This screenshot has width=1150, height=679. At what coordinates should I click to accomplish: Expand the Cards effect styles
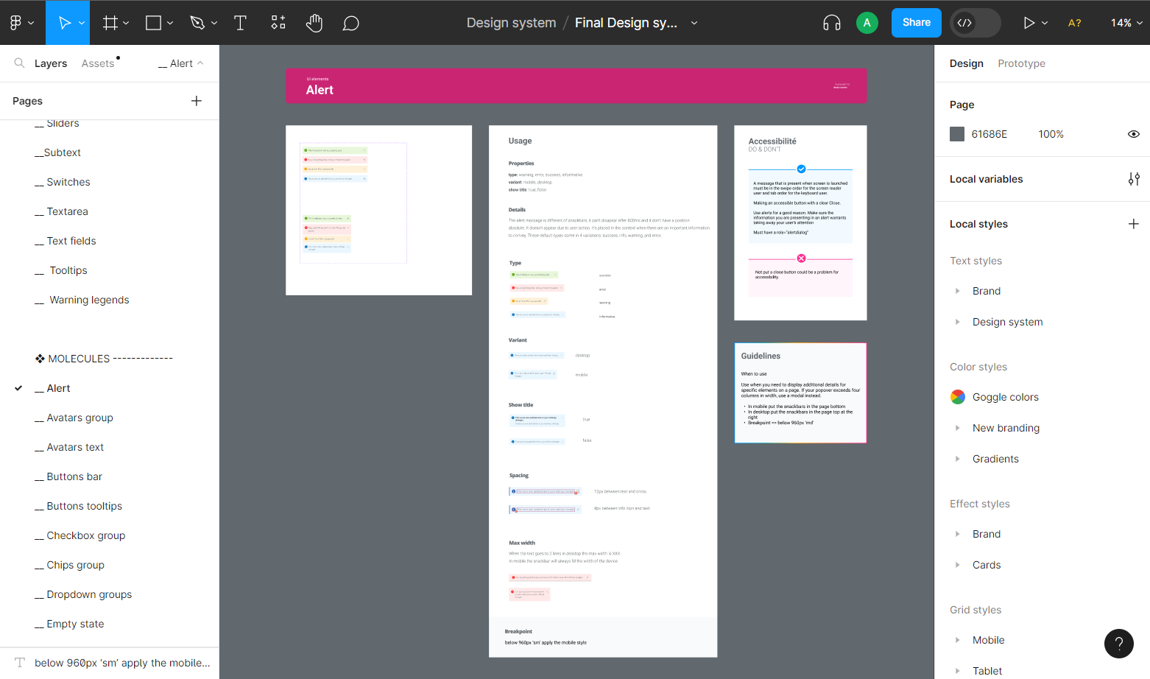coord(957,565)
